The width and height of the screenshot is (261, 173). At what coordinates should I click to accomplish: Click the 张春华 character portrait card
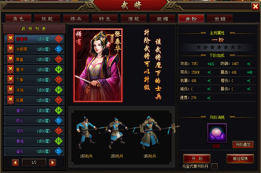pos(98,65)
